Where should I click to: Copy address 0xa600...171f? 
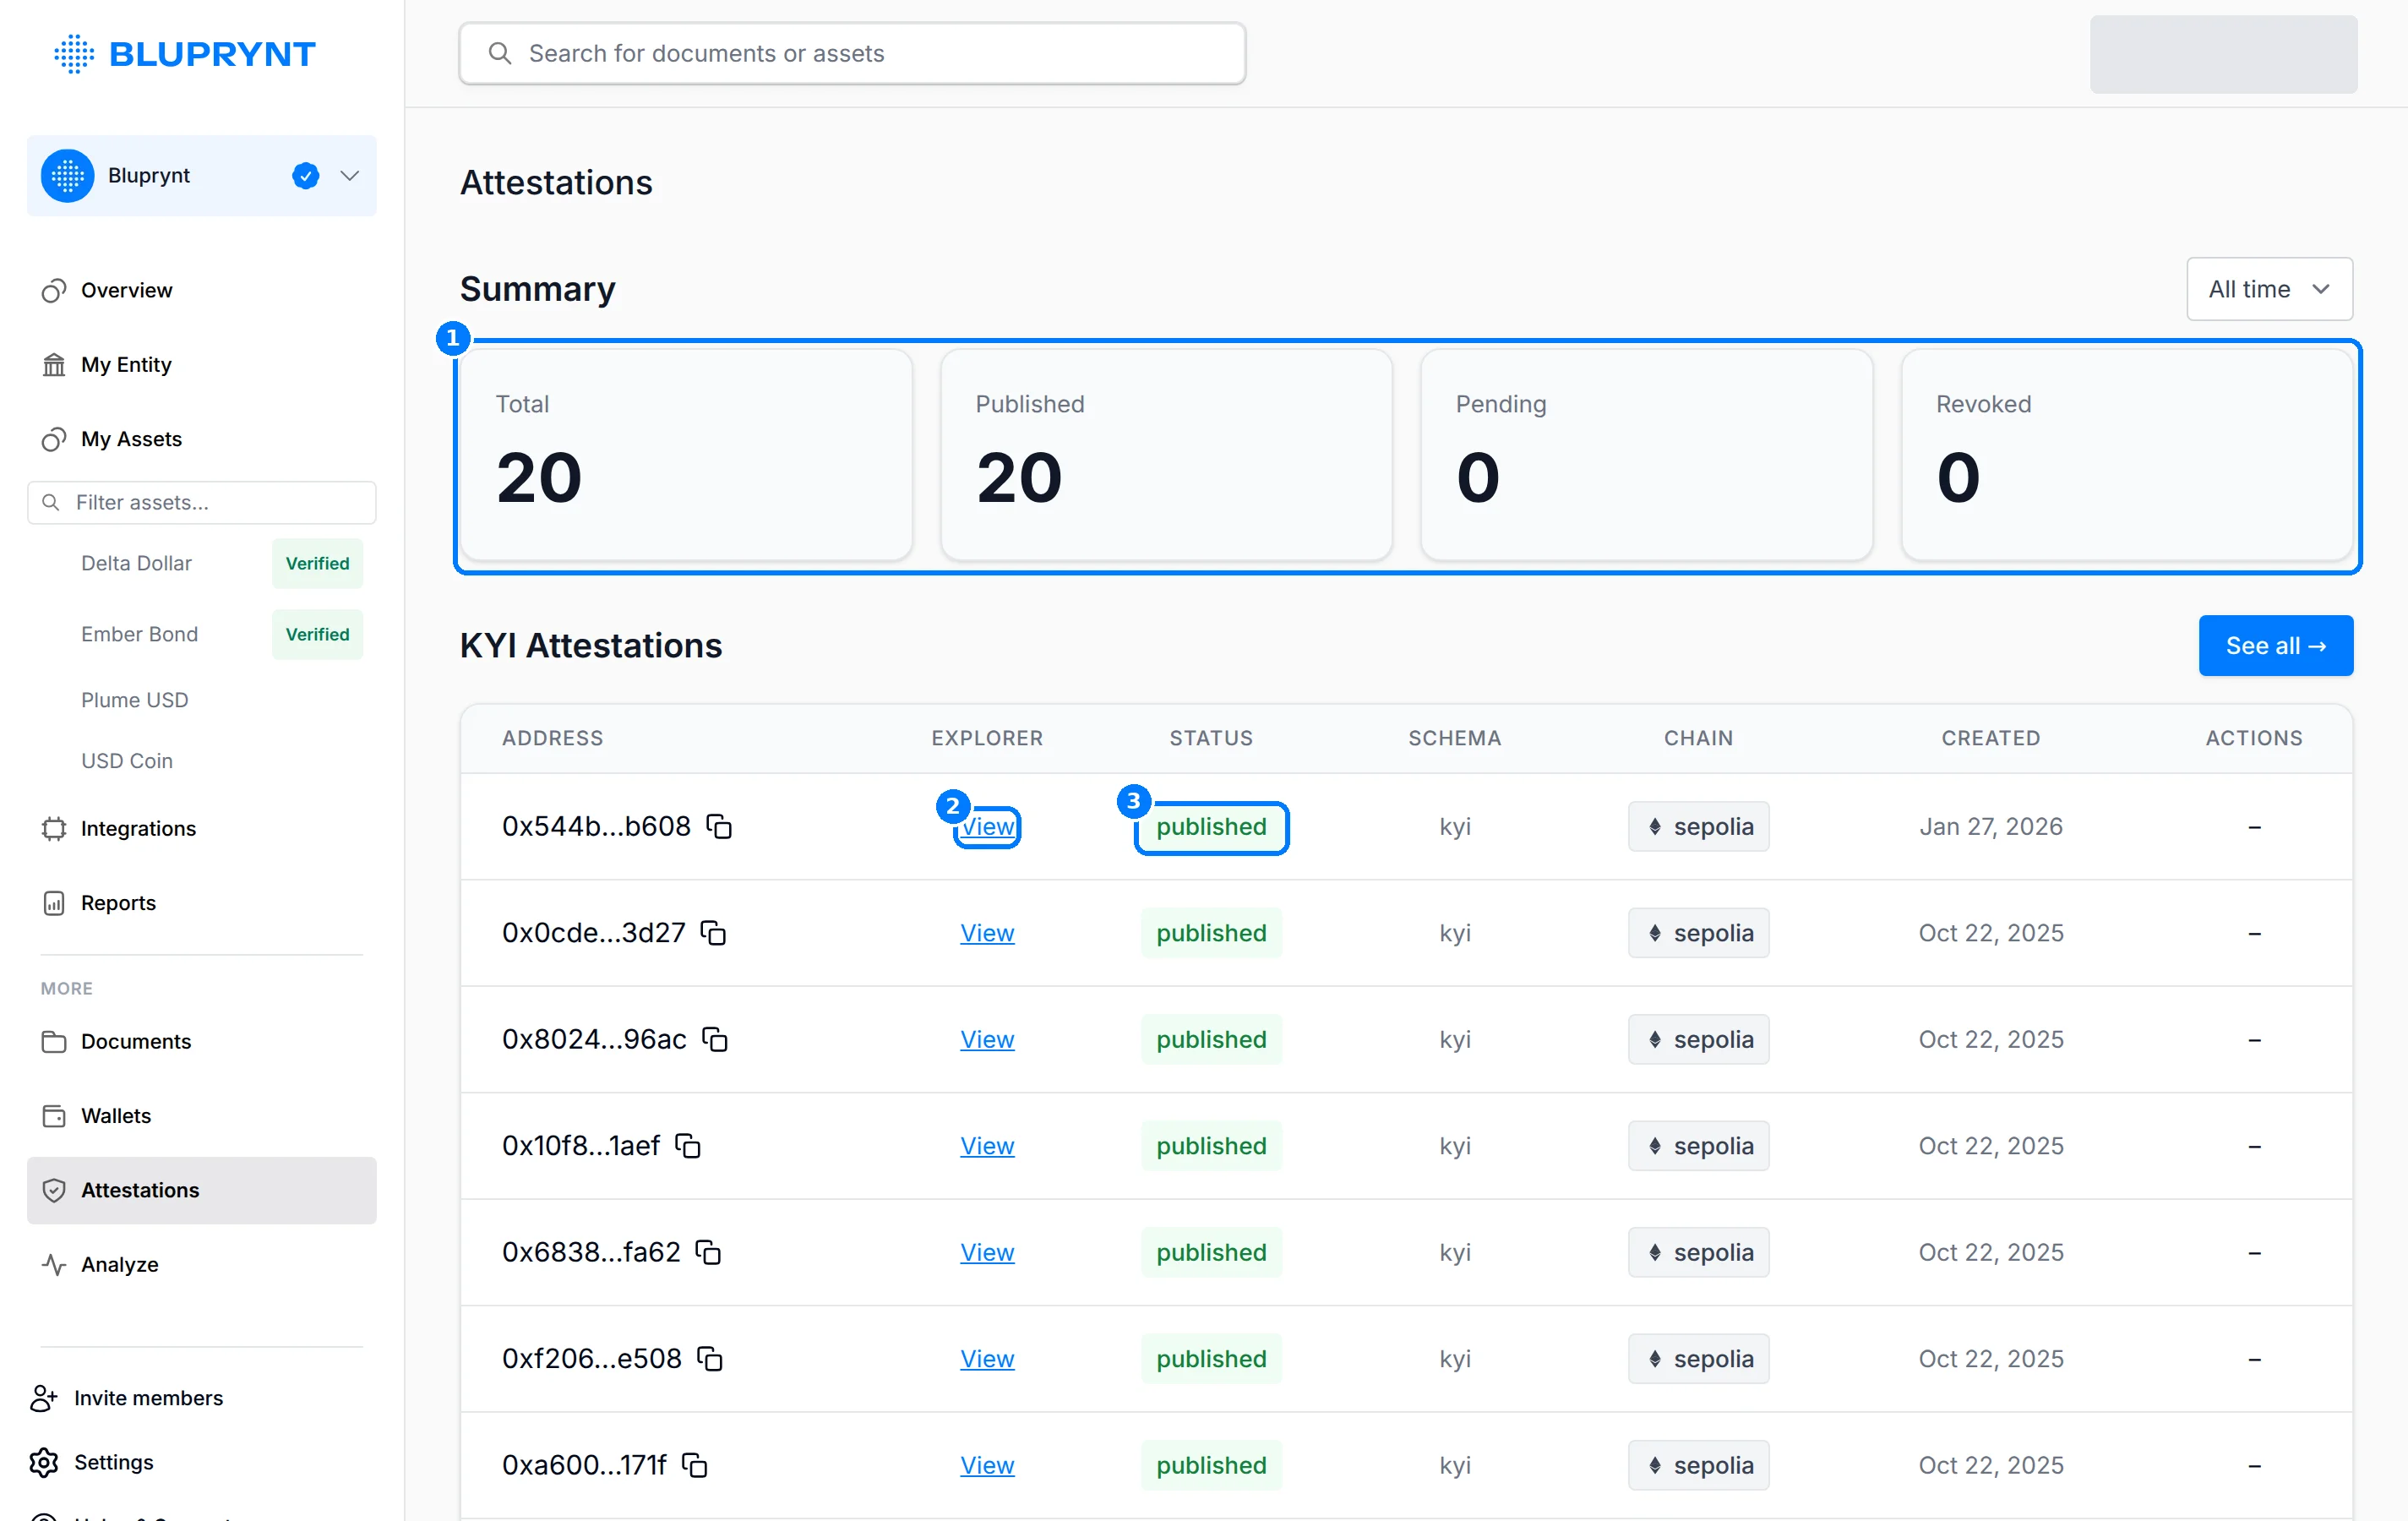(694, 1465)
